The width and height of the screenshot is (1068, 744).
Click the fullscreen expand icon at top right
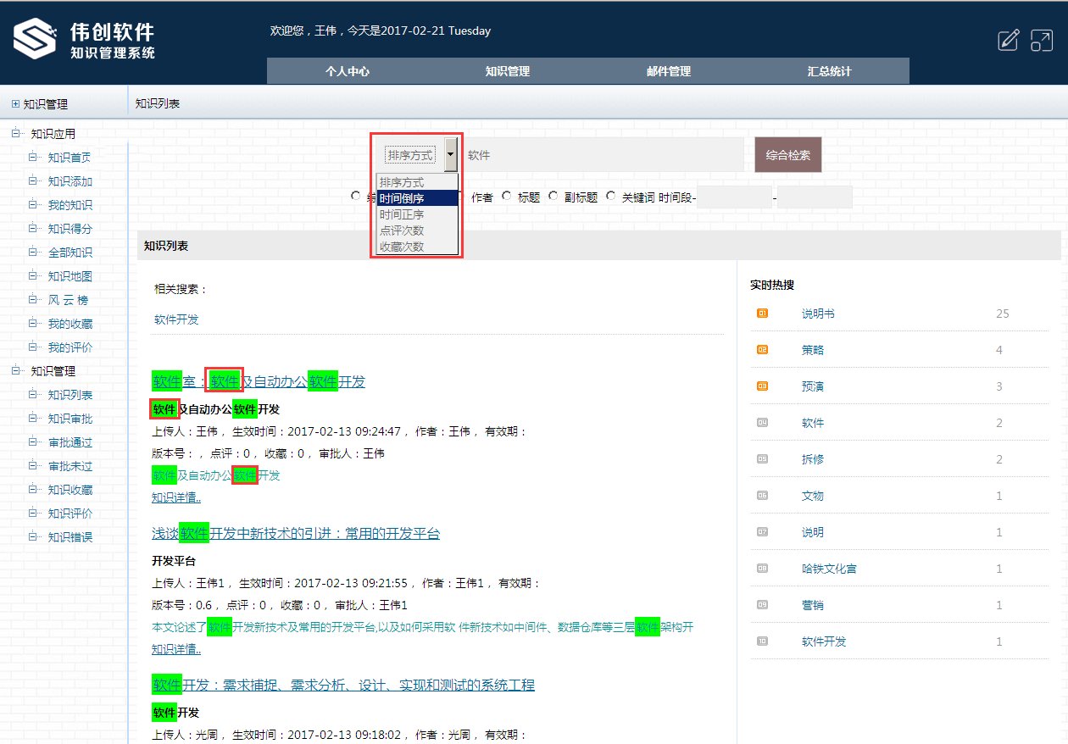tap(1042, 40)
